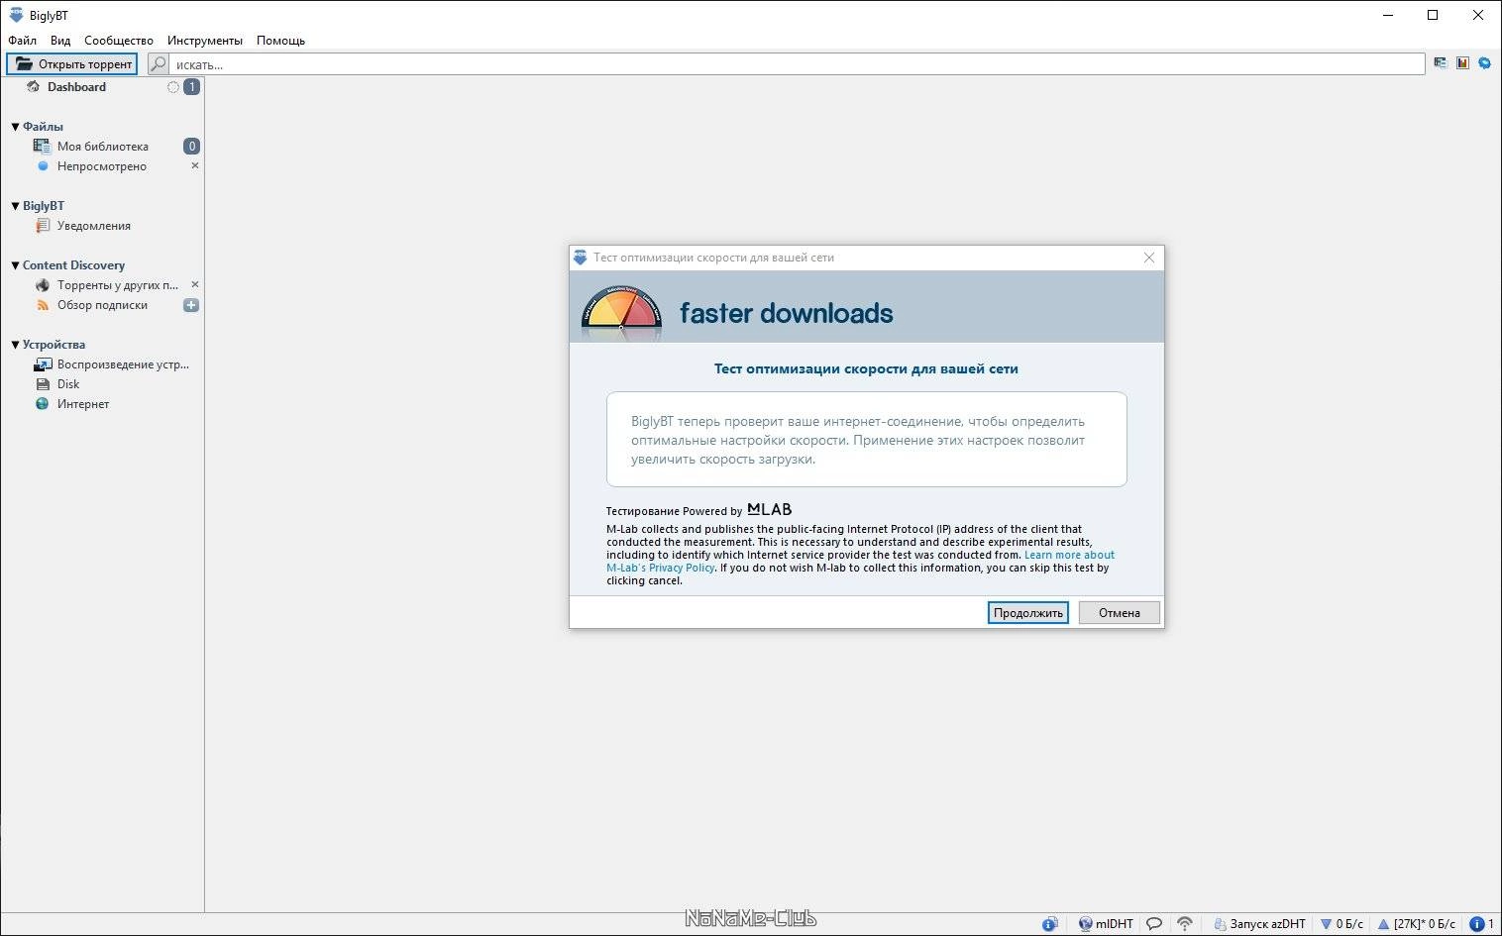Click the upload speed [27K]* 0 Б/с indicator
1502x936 pixels.
pyautogui.click(x=1417, y=924)
